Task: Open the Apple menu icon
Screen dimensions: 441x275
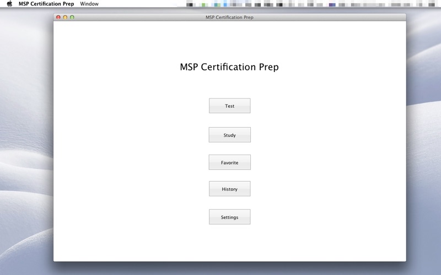Action: [x=9, y=4]
